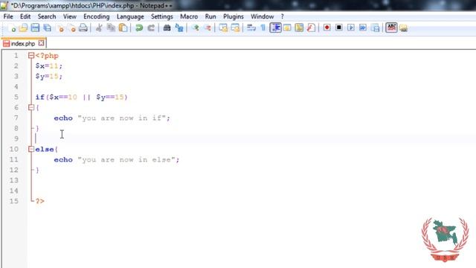Click the Cut scissors icon

pos(99,28)
